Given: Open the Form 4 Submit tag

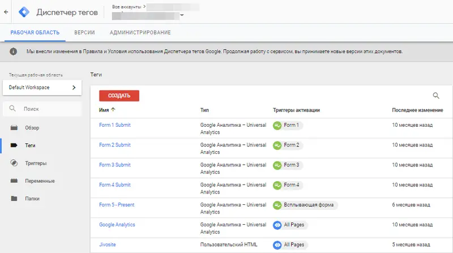Looking at the screenshot, I should pyautogui.click(x=115, y=185).
